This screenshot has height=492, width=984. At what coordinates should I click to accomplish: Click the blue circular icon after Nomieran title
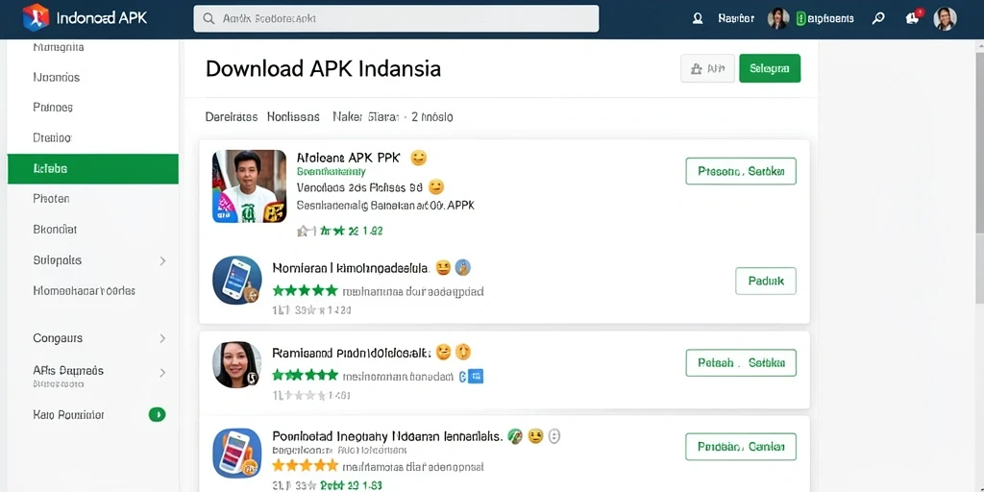pyautogui.click(x=462, y=268)
